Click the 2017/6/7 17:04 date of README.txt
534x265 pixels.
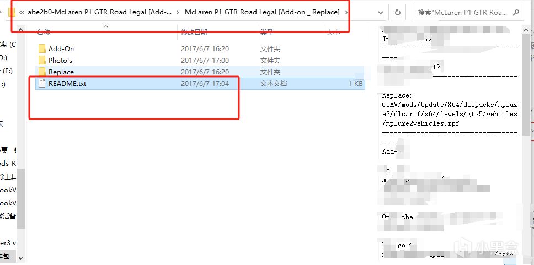[x=205, y=83]
